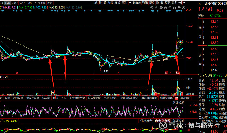Select the AI立桩成交量 indicator tab
227x133 pixels.
77,98
